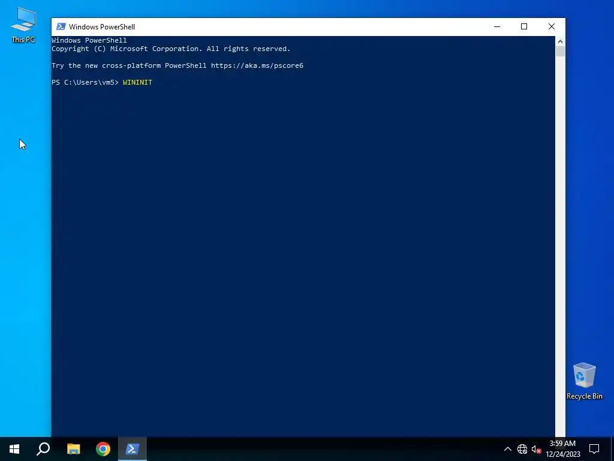Select the Recycle Bin desktop icon
Viewport: 614px width, 461px height.
click(584, 381)
